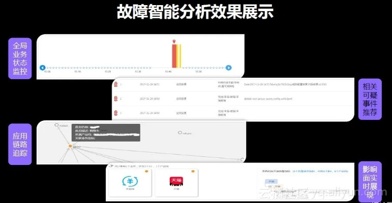The height and width of the screenshot is (203, 392).
Task: Click the left arrow on the timeline
Action: point(43,67)
